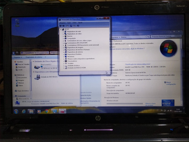Expand Mouse e outros dispositivos apontadores
The image size is (189, 142).
coord(64,59)
